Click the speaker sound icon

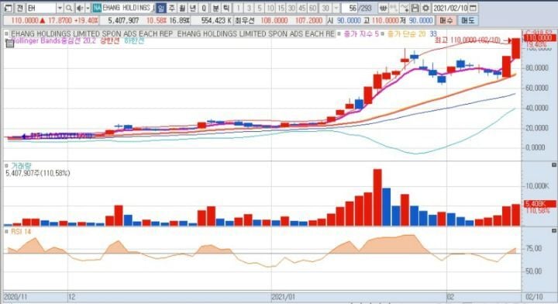click(x=80, y=8)
